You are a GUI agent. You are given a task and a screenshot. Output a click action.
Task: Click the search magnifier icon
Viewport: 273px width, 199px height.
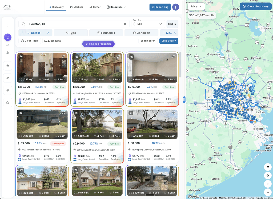[x=23, y=24]
